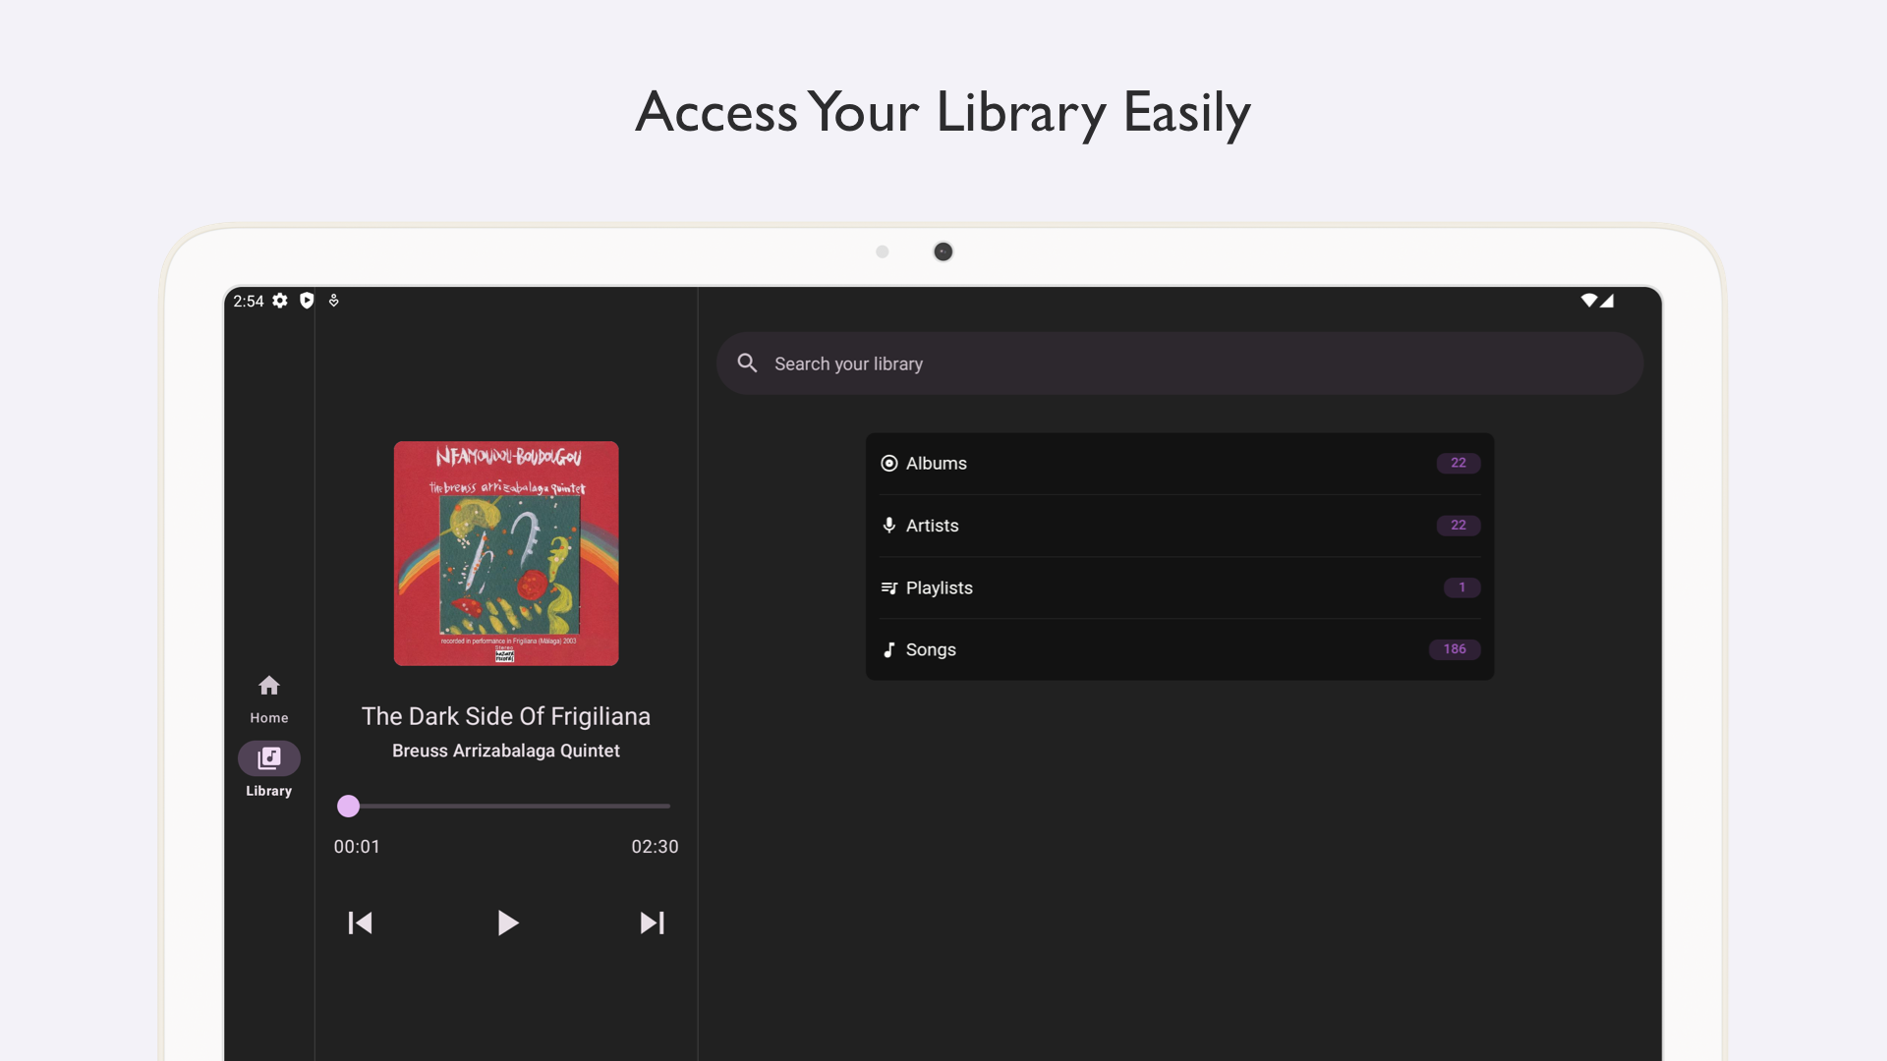Screen dimensions: 1887x1061
Task: Click the song title The Dark Side Of Frigiliana
Action: (x=505, y=716)
